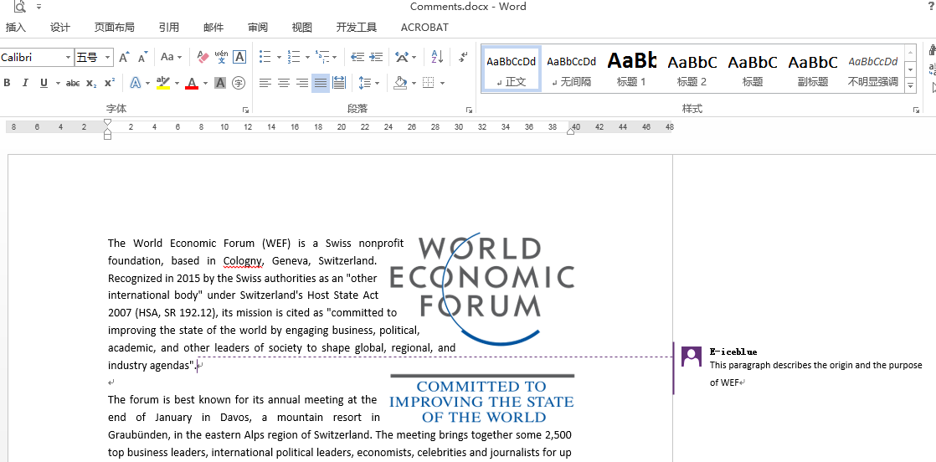Toggle subscript formatting

pos(90,83)
